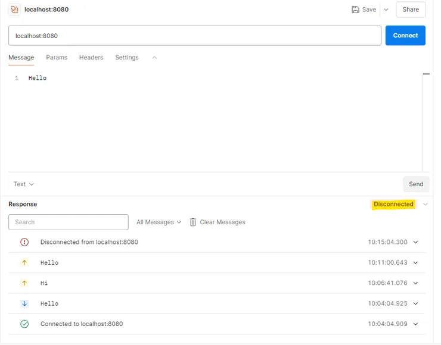Click the WebSocket request icon beside title
Screen dimensions: 441x345
14,10
